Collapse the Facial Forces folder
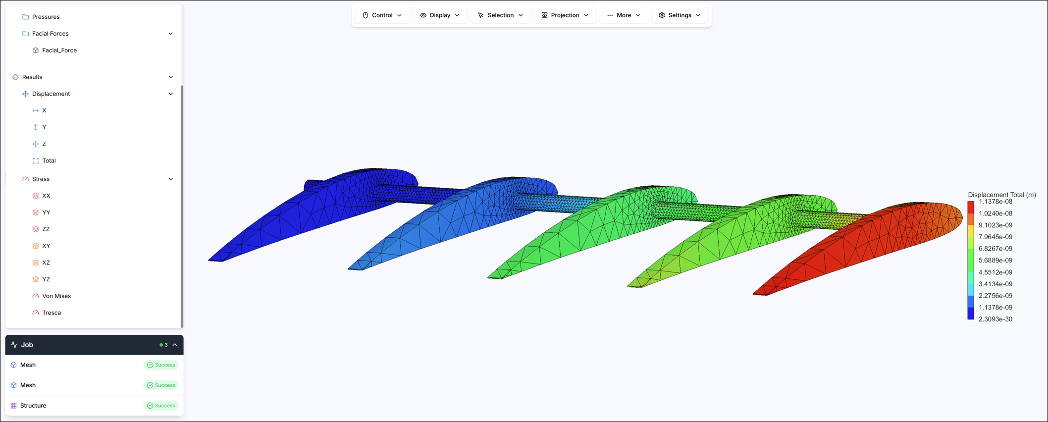 (170, 34)
